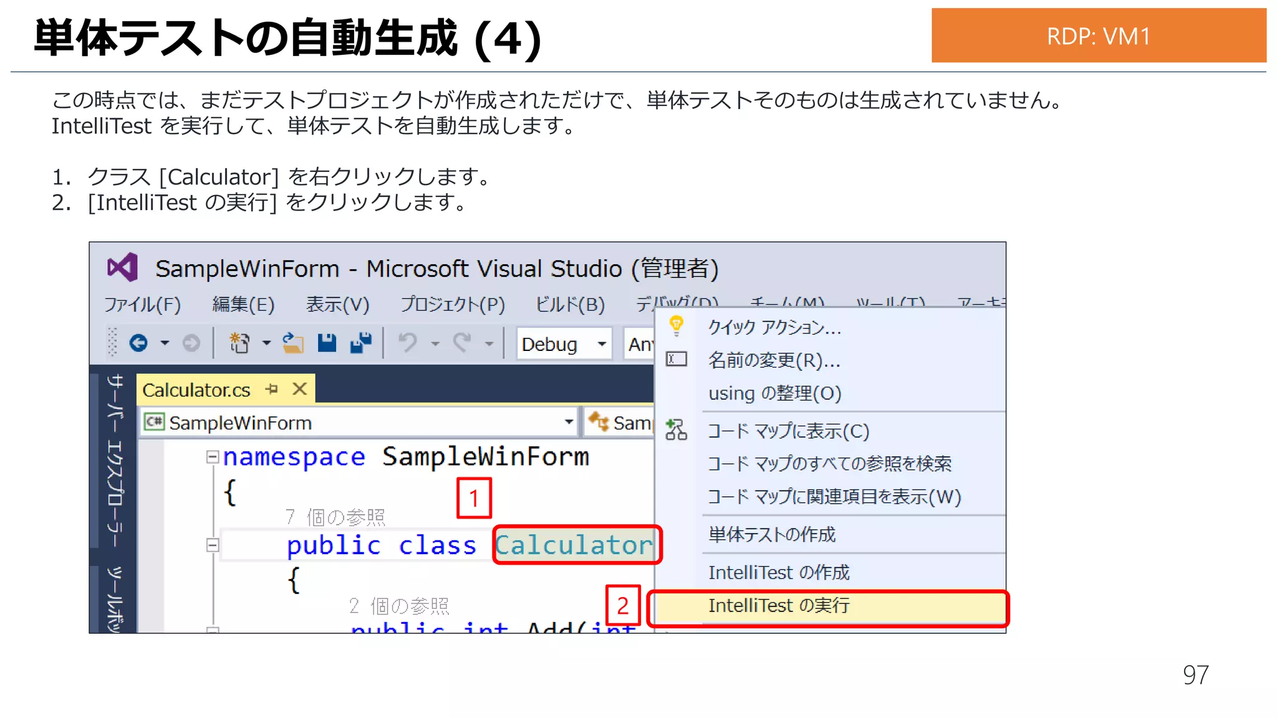Click the Visual Studio logo icon

click(x=122, y=268)
